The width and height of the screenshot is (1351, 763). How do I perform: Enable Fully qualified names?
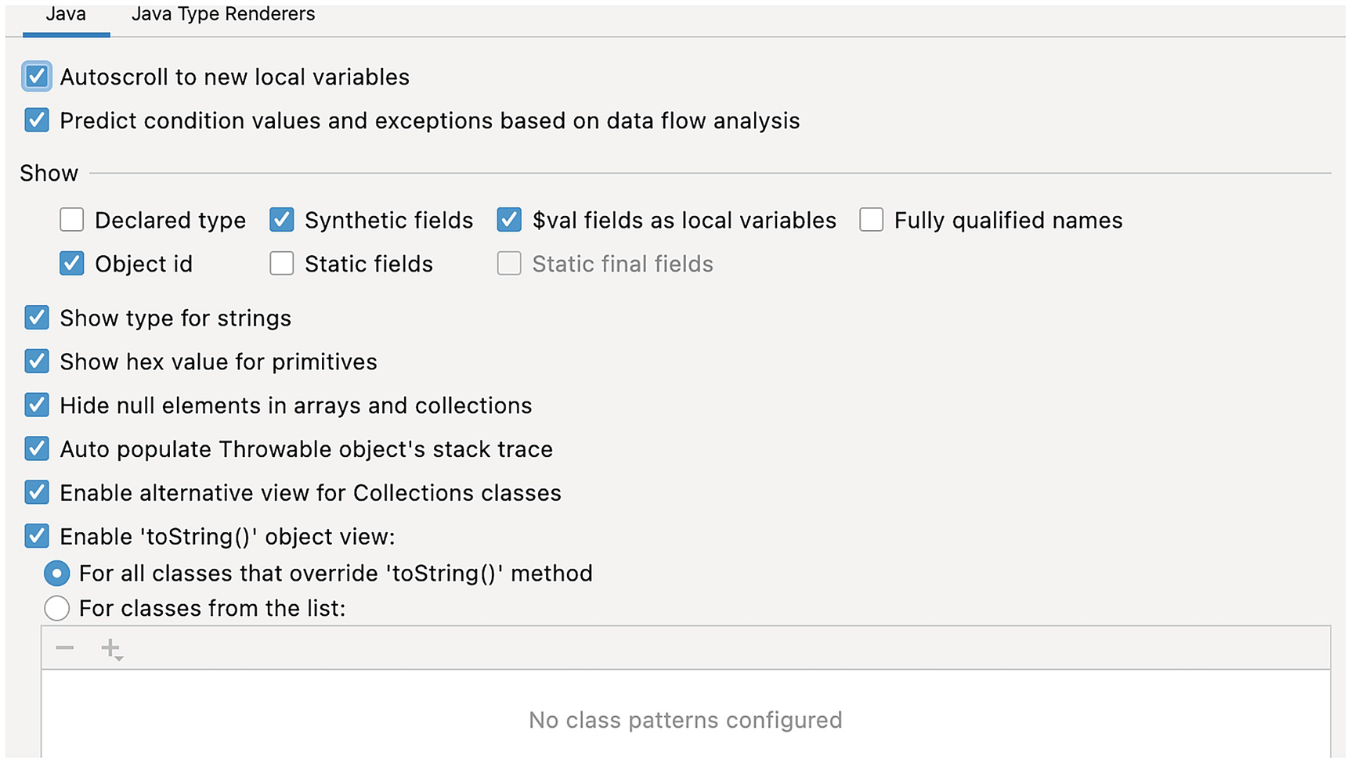871,220
